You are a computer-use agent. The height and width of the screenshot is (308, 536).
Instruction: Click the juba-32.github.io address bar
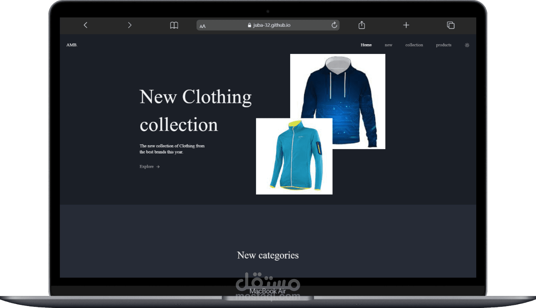coord(268,25)
